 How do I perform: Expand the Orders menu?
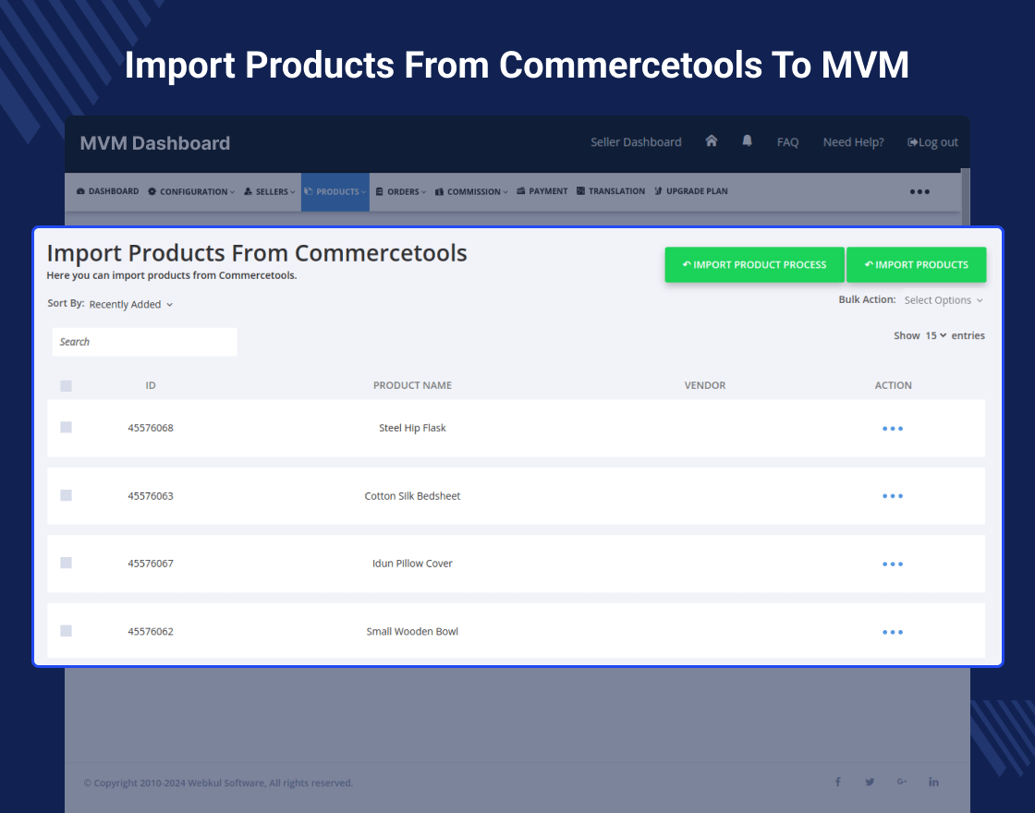click(401, 192)
